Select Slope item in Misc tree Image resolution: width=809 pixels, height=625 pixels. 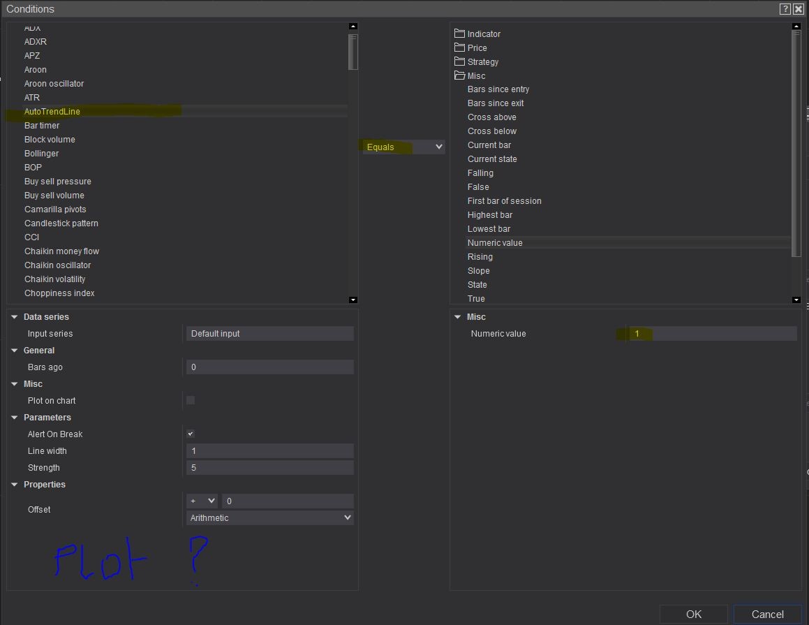[478, 270]
